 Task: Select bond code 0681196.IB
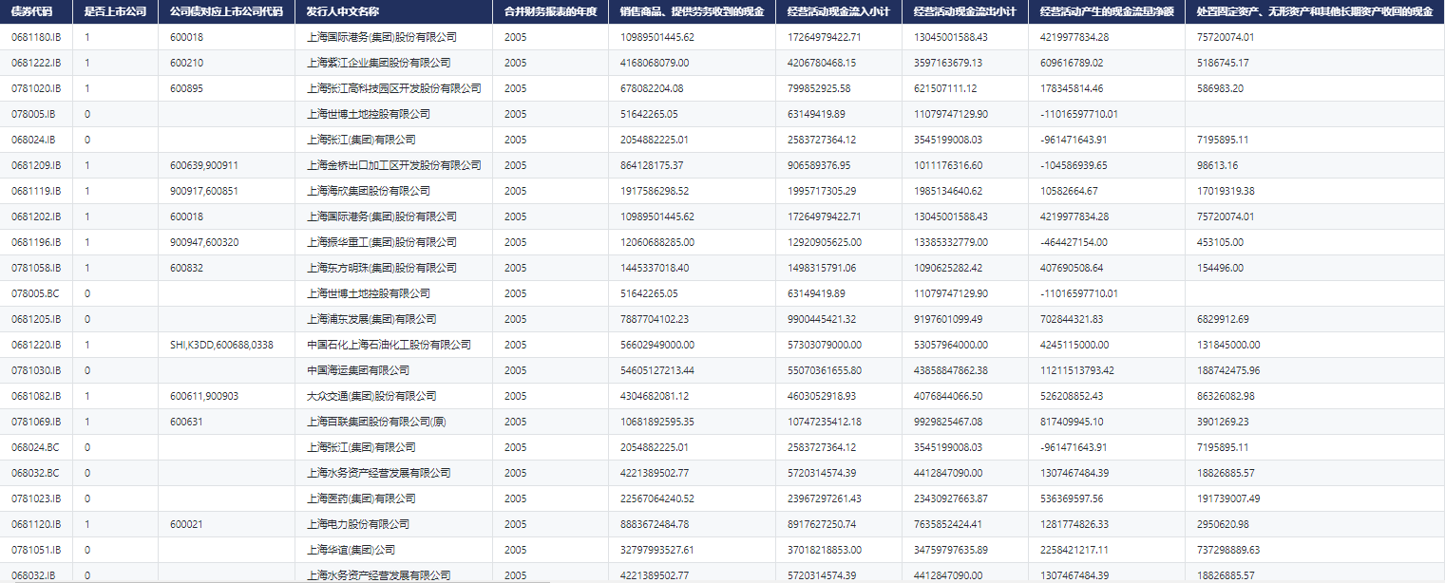[x=36, y=242]
